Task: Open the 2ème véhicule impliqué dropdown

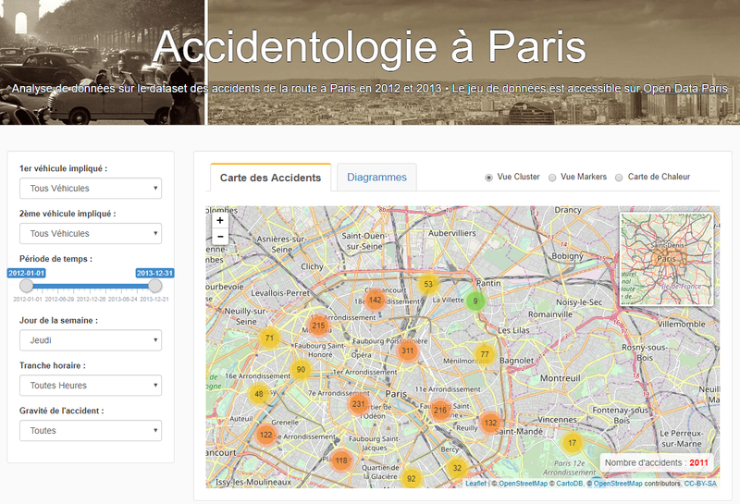Action: [91, 234]
